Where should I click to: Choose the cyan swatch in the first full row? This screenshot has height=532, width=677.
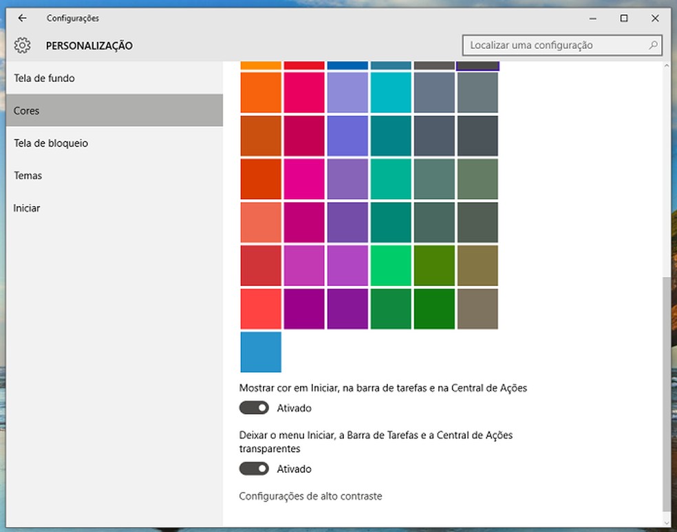[x=391, y=92]
